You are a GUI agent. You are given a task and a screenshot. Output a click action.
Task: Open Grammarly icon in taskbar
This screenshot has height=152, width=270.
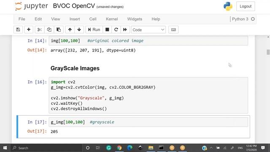[108, 148]
